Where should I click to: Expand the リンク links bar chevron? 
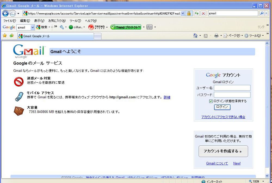(267, 25)
